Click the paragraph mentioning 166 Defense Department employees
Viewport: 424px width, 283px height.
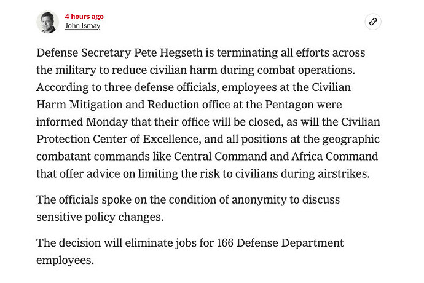pos(190,251)
